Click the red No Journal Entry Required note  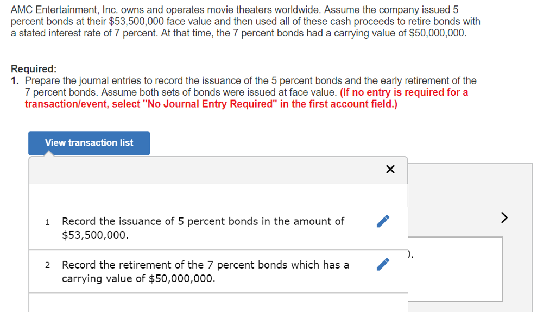click(x=246, y=98)
